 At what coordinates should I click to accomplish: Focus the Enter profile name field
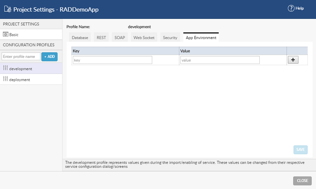tap(21, 57)
